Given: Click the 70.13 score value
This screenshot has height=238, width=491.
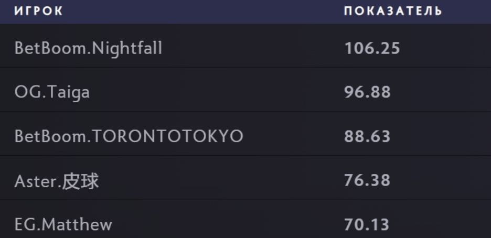Looking at the screenshot, I should pos(367,225).
